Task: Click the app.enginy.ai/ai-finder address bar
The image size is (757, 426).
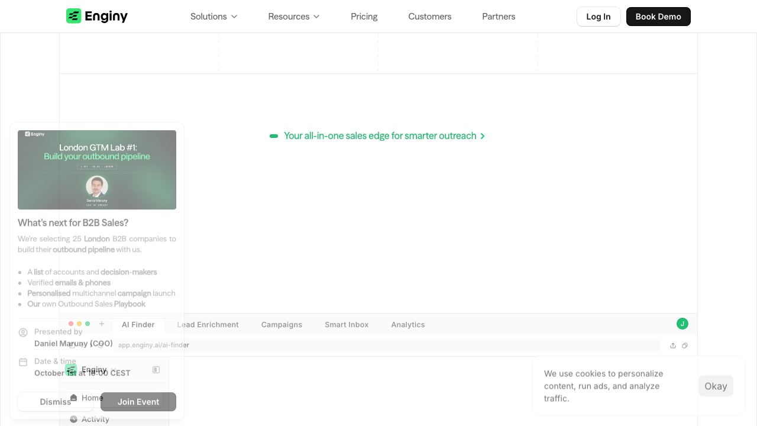Action: 387,345
